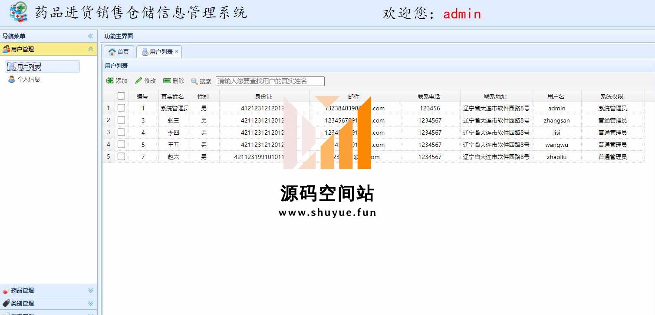Open 用户列表 in the navigation menu
Image resolution: width=655 pixels, height=315 pixels.
point(42,67)
